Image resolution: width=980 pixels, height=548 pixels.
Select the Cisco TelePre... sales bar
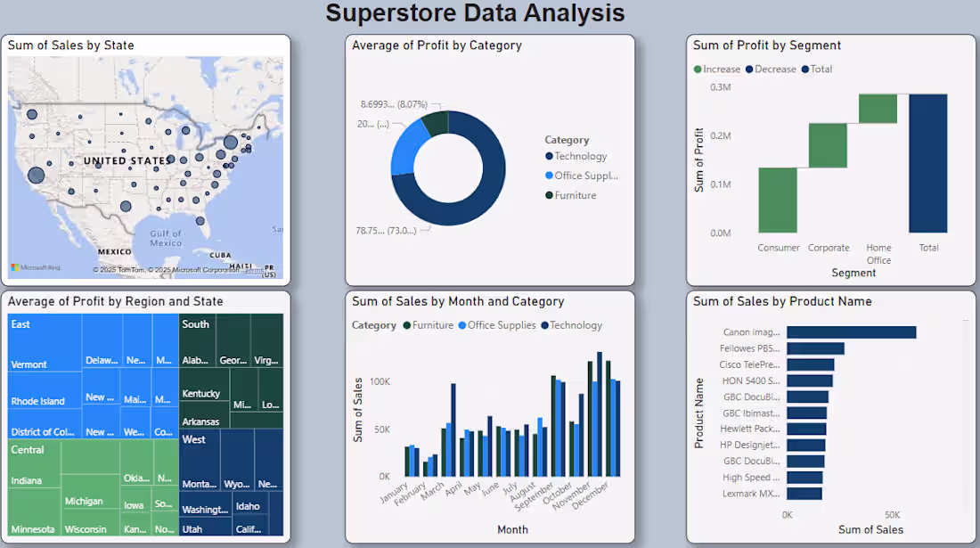(x=811, y=365)
